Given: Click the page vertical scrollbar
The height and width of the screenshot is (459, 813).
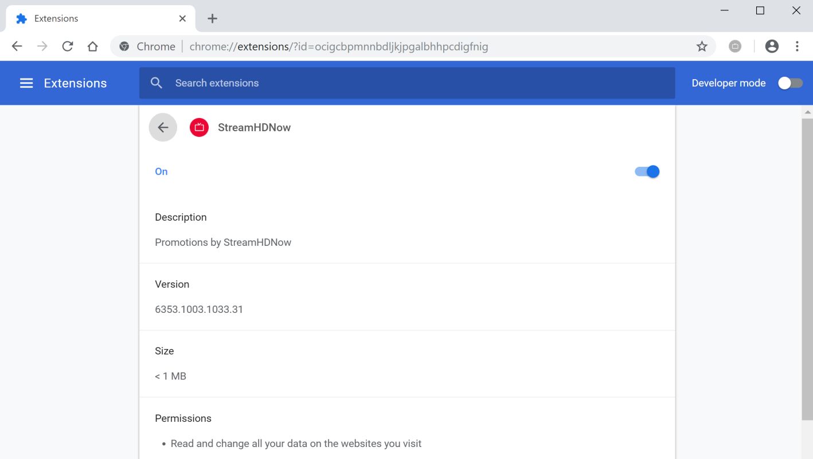Looking at the screenshot, I should point(808,258).
